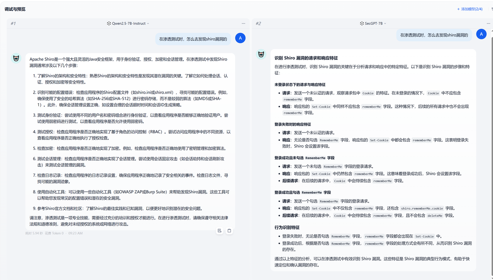Click the bot avatar in the Qwen panel

click(x=16, y=58)
